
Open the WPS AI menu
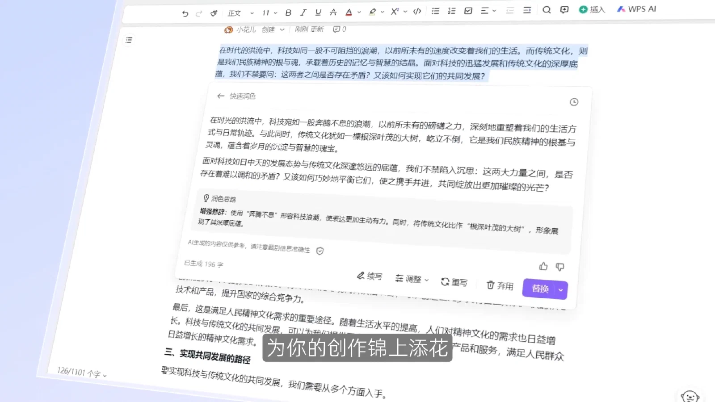click(637, 9)
